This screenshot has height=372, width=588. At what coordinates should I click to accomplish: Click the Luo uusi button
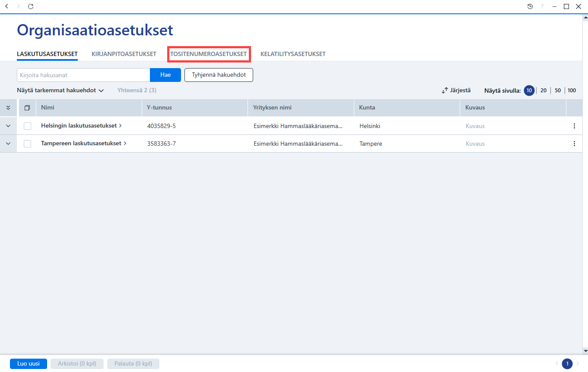click(29, 363)
